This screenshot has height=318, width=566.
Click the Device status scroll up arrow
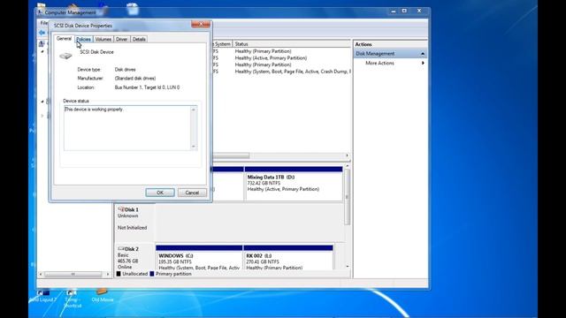pos(194,110)
